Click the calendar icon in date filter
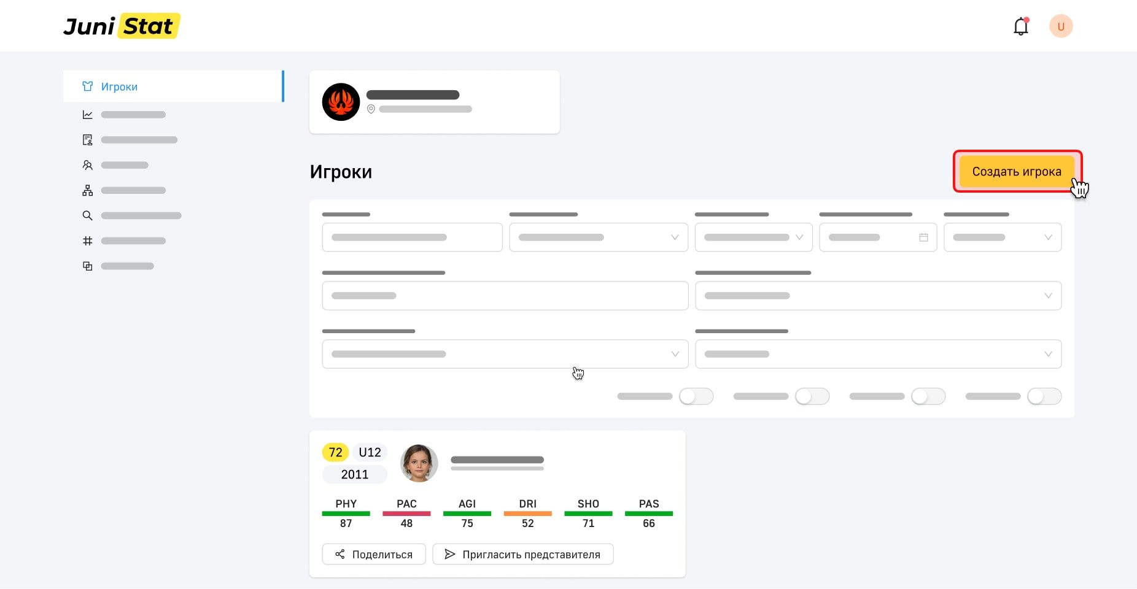The width and height of the screenshot is (1137, 589). (923, 237)
